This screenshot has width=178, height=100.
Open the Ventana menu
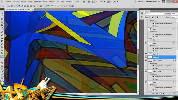69,2
